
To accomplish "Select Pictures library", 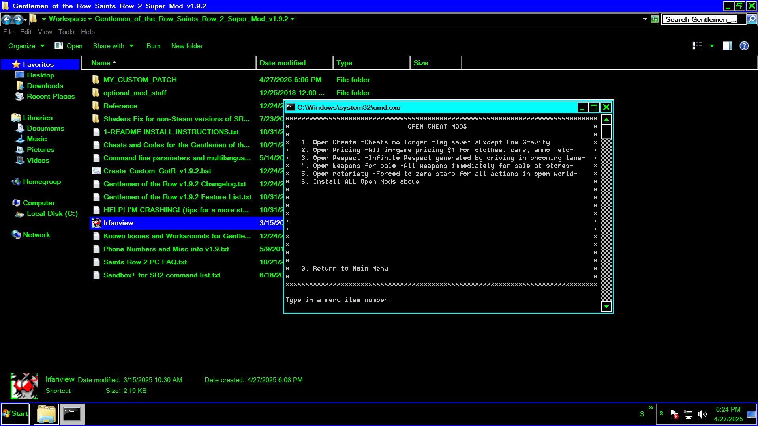I will (40, 149).
